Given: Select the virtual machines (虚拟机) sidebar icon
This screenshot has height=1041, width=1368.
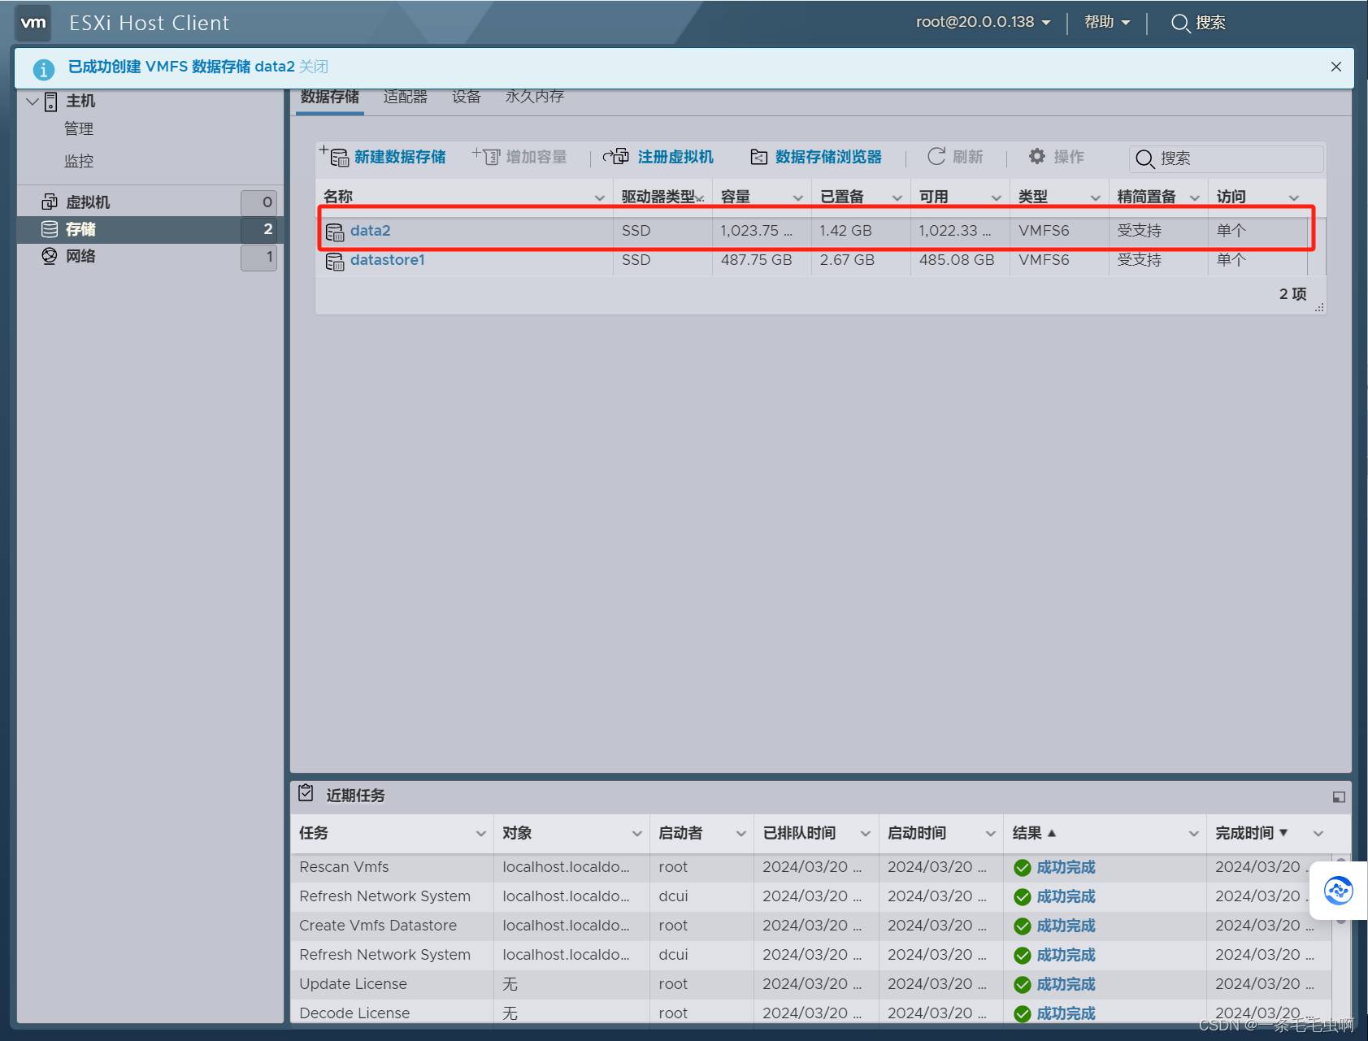Looking at the screenshot, I should (50, 202).
